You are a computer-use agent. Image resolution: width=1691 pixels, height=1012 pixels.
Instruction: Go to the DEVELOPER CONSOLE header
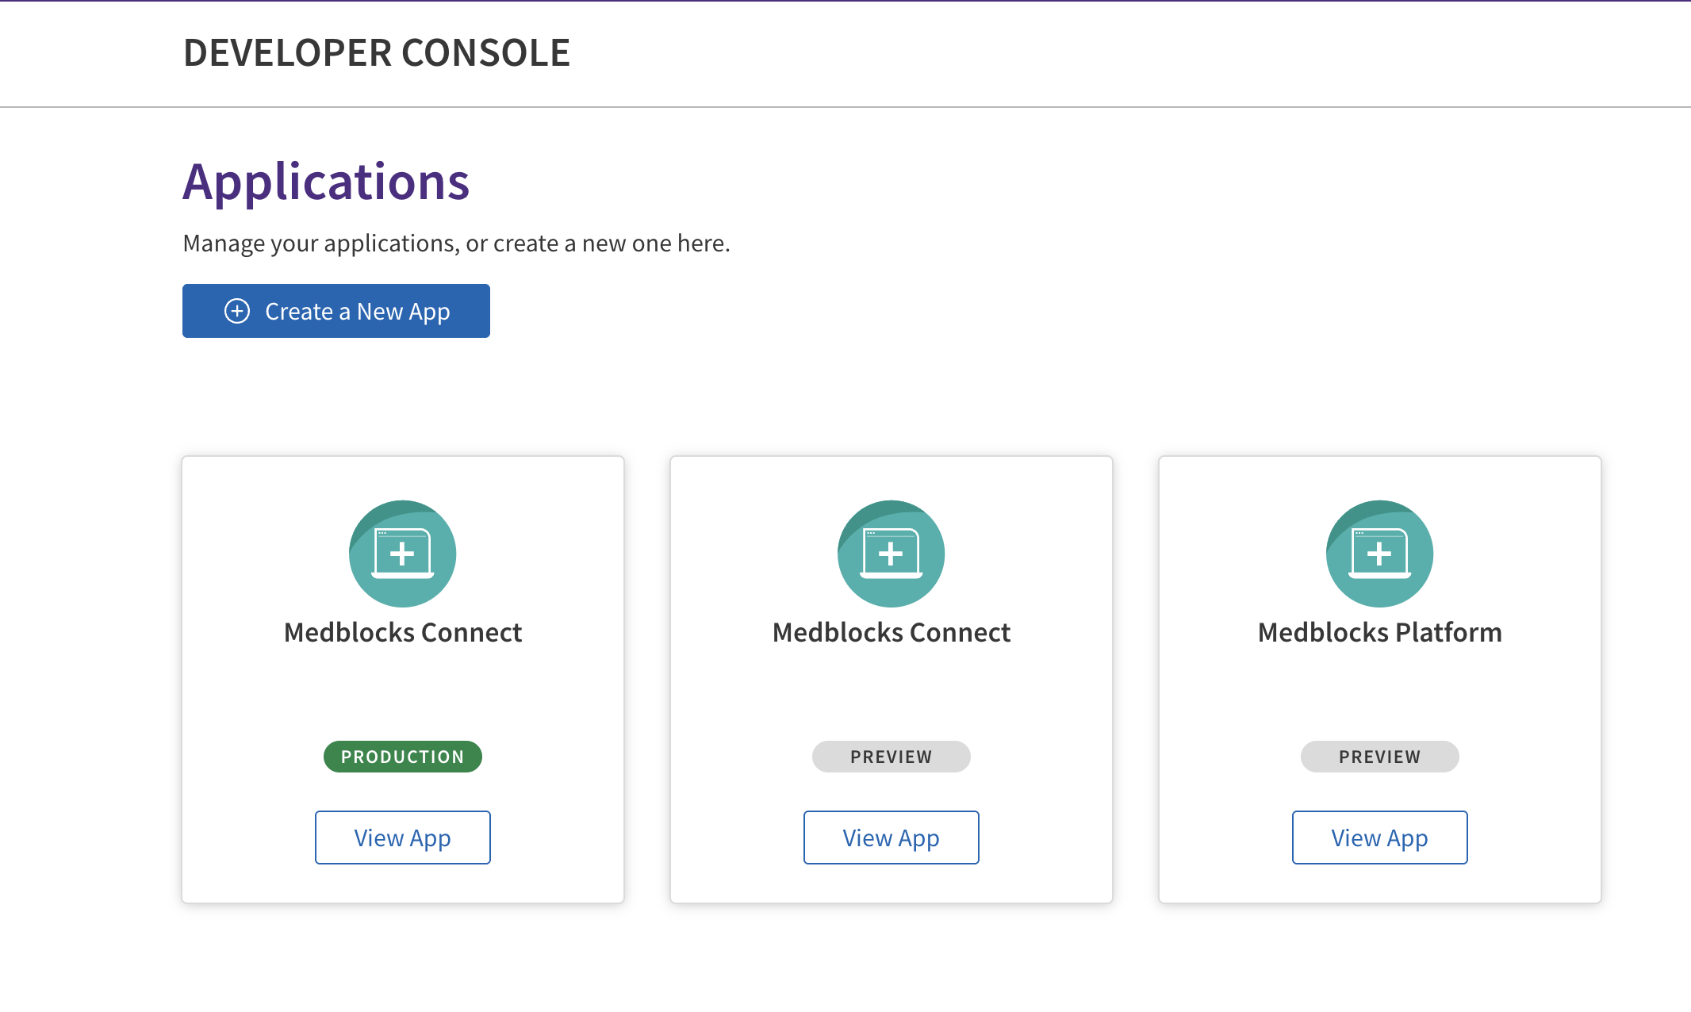tap(377, 53)
